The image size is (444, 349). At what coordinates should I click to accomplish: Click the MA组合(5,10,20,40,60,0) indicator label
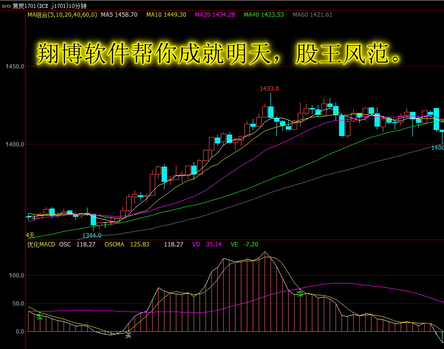pyautogui.click(x=62, y=15)
